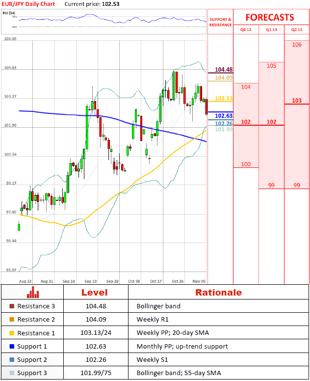Click the 103.13 yellow label beside chart
Viewport: 310px width, 381px height.
[x=224, y=98]
